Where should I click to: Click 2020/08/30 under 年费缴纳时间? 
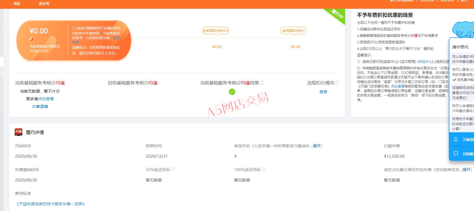click(x=26, y=180)
